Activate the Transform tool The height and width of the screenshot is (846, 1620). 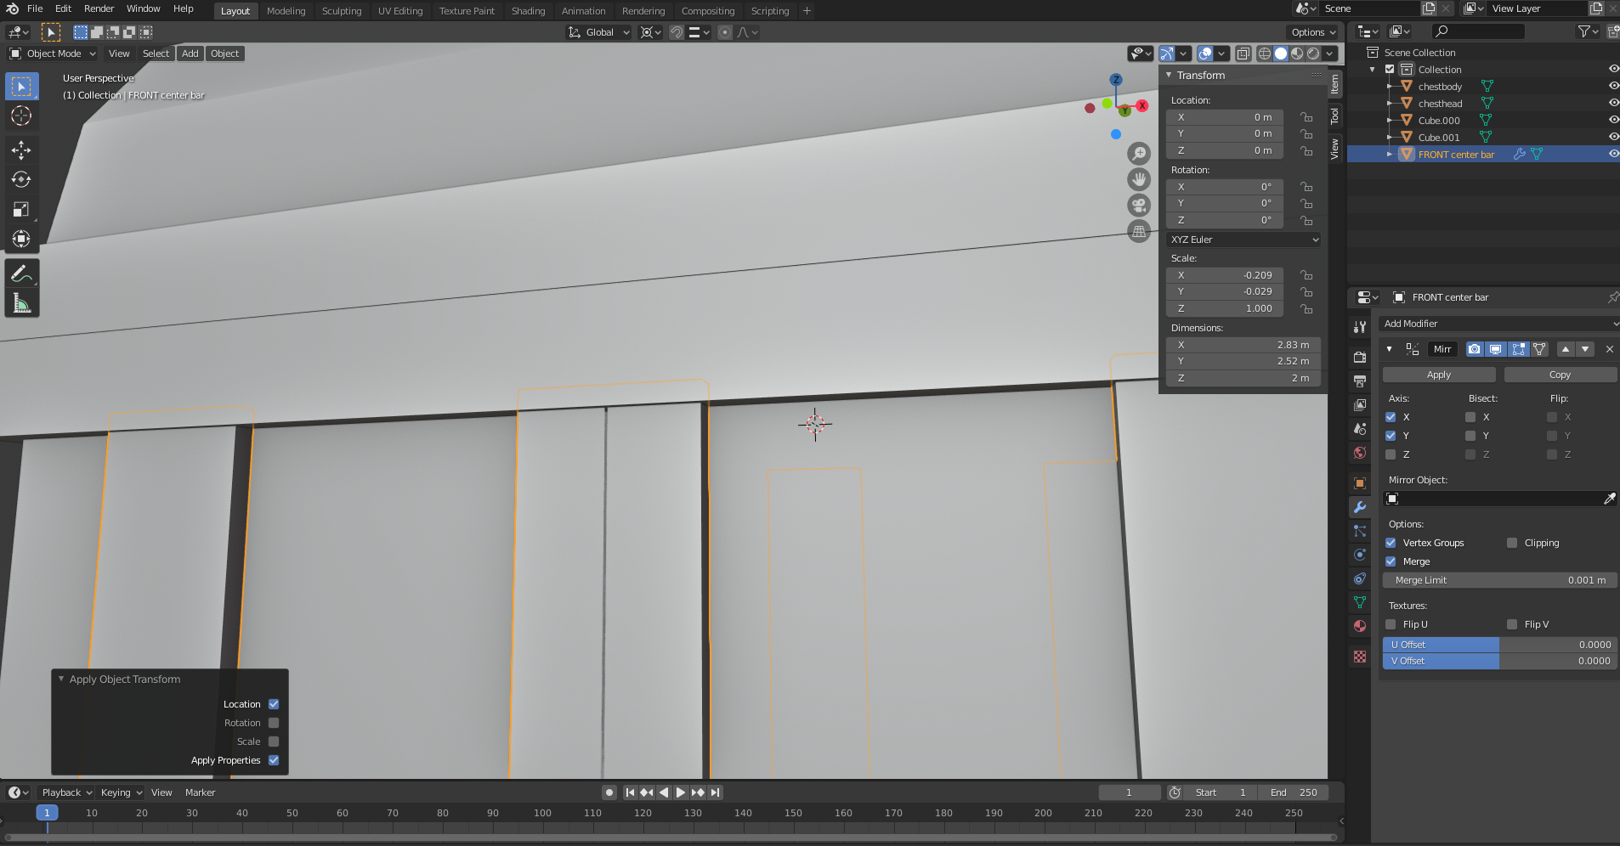coord(21,240)
